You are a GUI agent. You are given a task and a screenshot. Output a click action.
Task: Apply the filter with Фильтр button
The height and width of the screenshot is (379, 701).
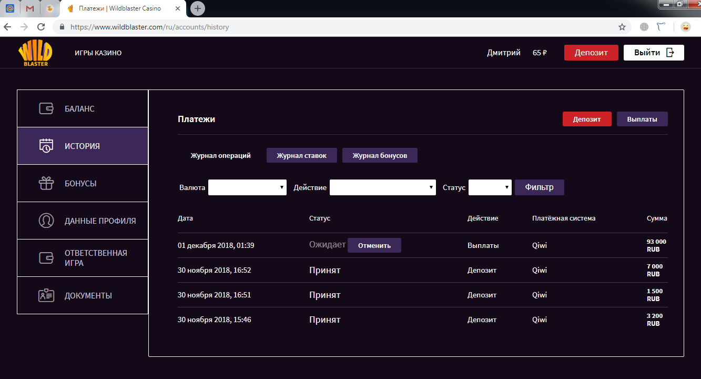pos(540,187)
